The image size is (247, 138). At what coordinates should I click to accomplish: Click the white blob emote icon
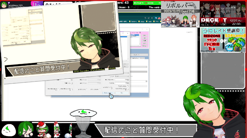click(9, 130)
